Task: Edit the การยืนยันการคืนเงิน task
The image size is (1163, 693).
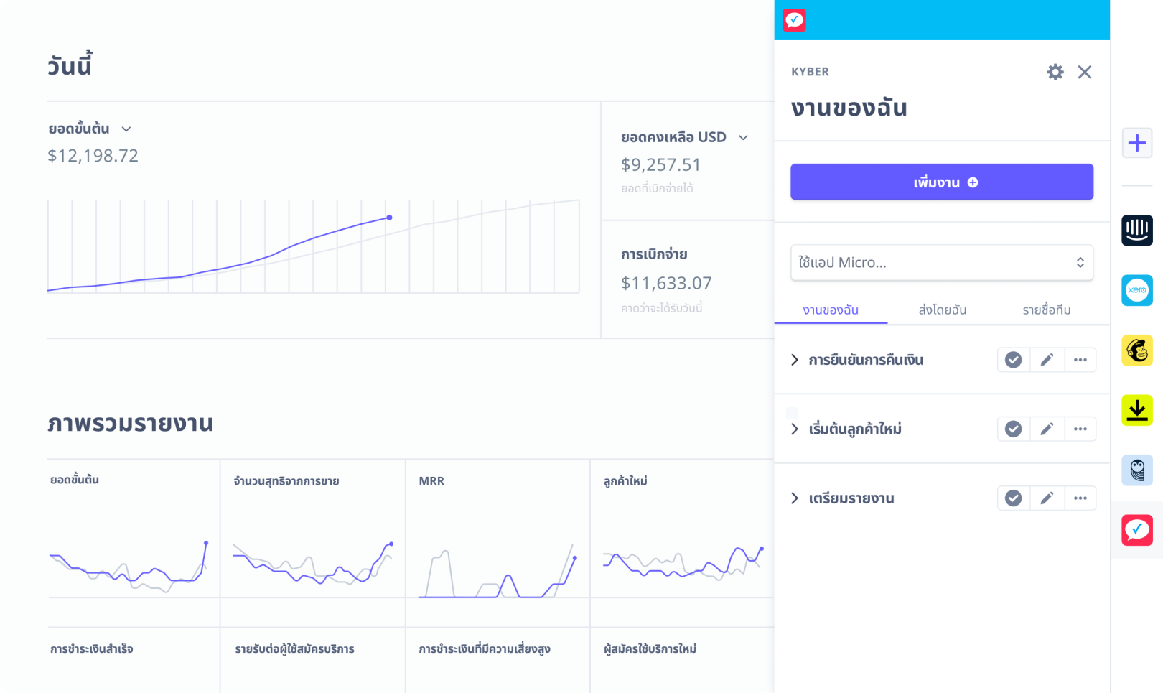Action: [x=1047, y=360]
